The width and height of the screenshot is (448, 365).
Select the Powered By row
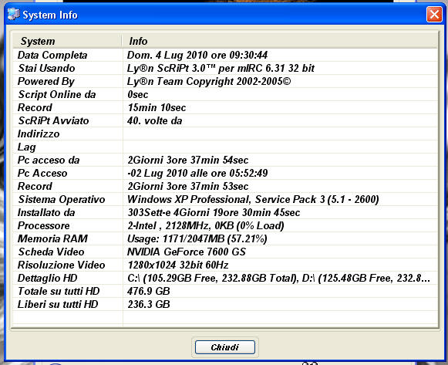coord(225,81)
